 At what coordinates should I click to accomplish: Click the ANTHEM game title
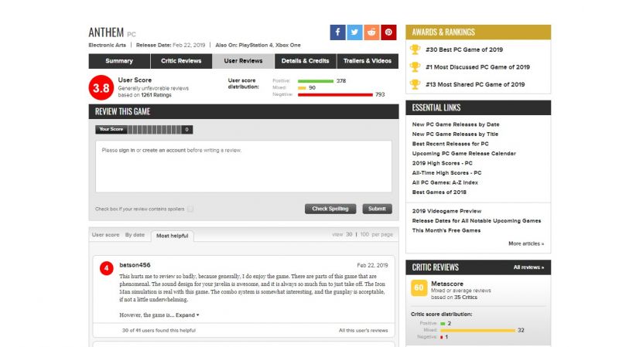106,32
